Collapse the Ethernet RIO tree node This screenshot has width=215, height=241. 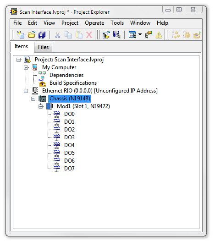tap(26, 91)
